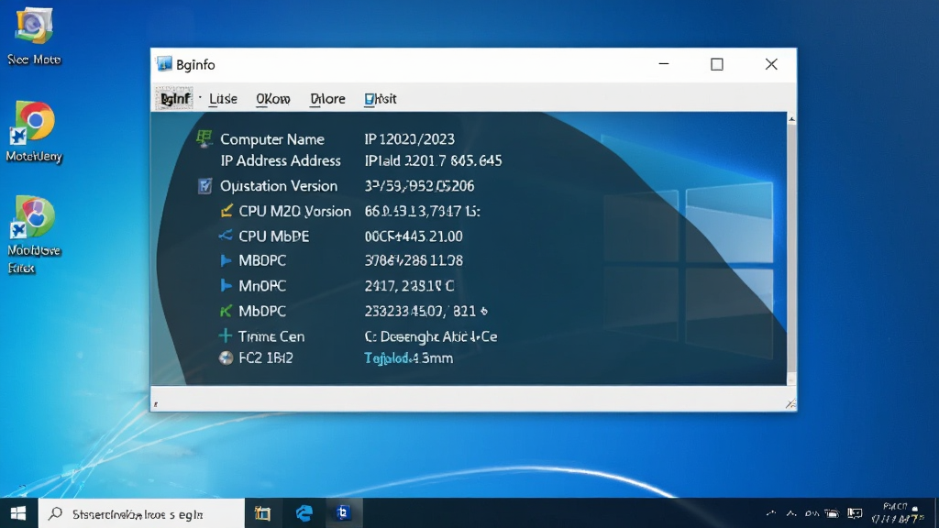
Task: Open the See Mote desktop icon
Action: 34,36
